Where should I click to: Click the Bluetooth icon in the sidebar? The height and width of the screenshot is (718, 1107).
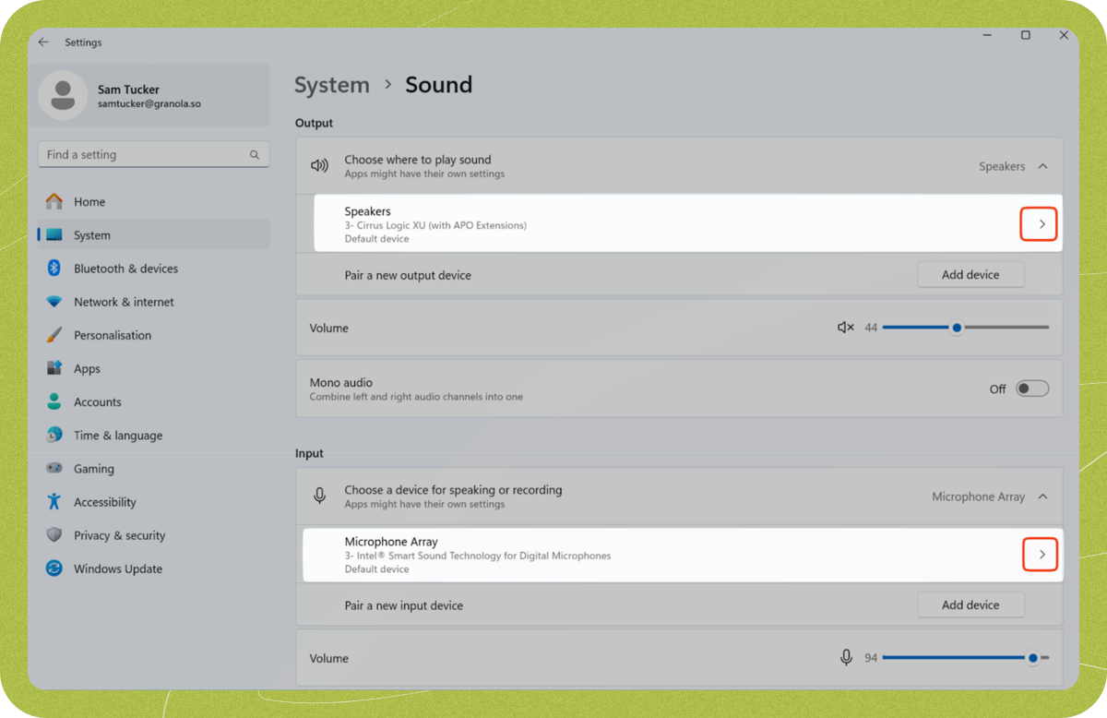[54, 269]
